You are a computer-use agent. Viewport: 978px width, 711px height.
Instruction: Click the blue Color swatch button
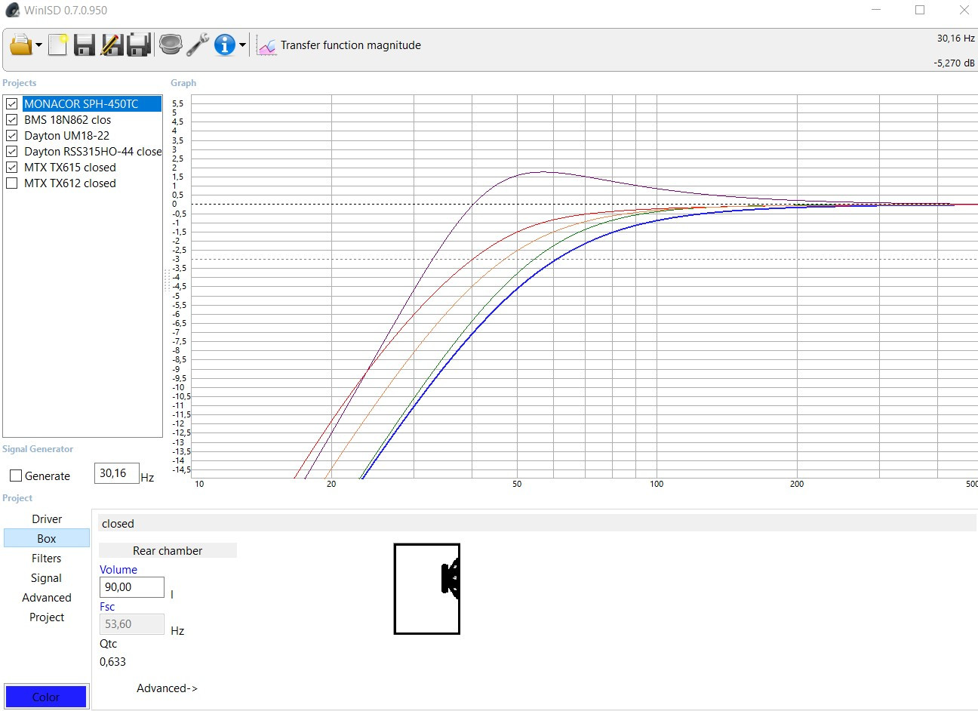pos(46,697)
